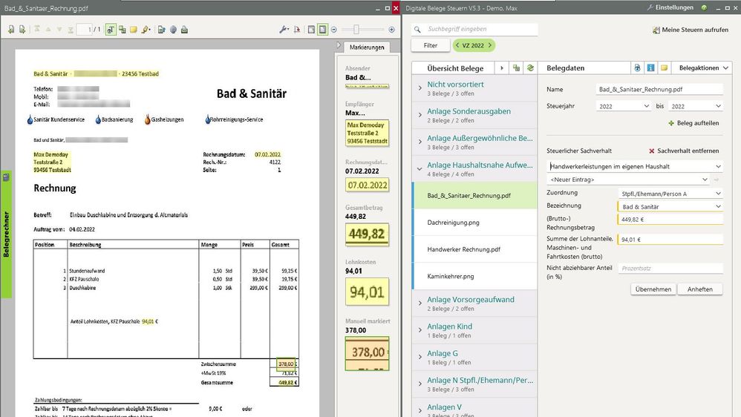The image size is (741, 417).
Task: Click the zoom in plus icon
Action: [x=391, y=30]
